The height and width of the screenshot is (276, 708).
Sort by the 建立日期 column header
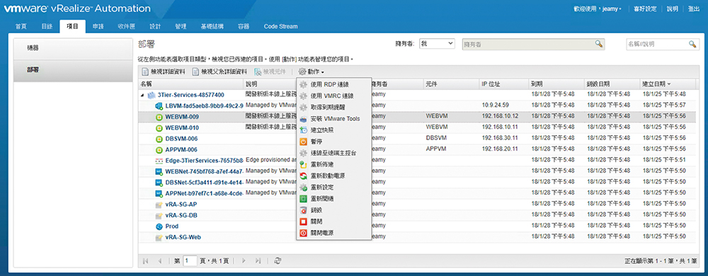tap(668, 84)
